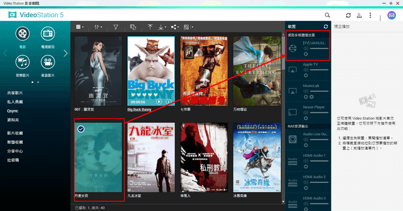The image size is (403, 211).
Task: Mute the MusicLab speaker icon
Action: click(x=306, y=91)
